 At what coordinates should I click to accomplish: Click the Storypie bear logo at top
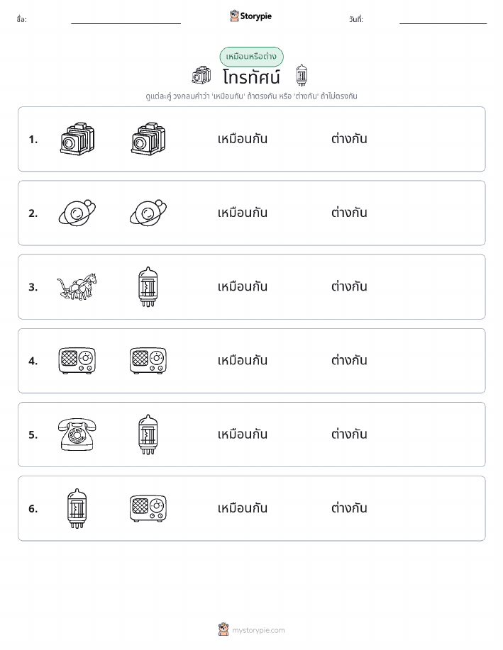pyautogui.click(x=234, y=16)
